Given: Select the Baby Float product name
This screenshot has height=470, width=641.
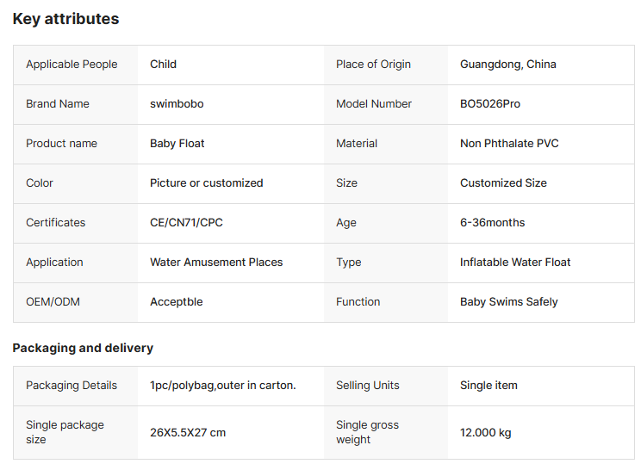Looking at the screenshot, I should [x=177, y=144].
